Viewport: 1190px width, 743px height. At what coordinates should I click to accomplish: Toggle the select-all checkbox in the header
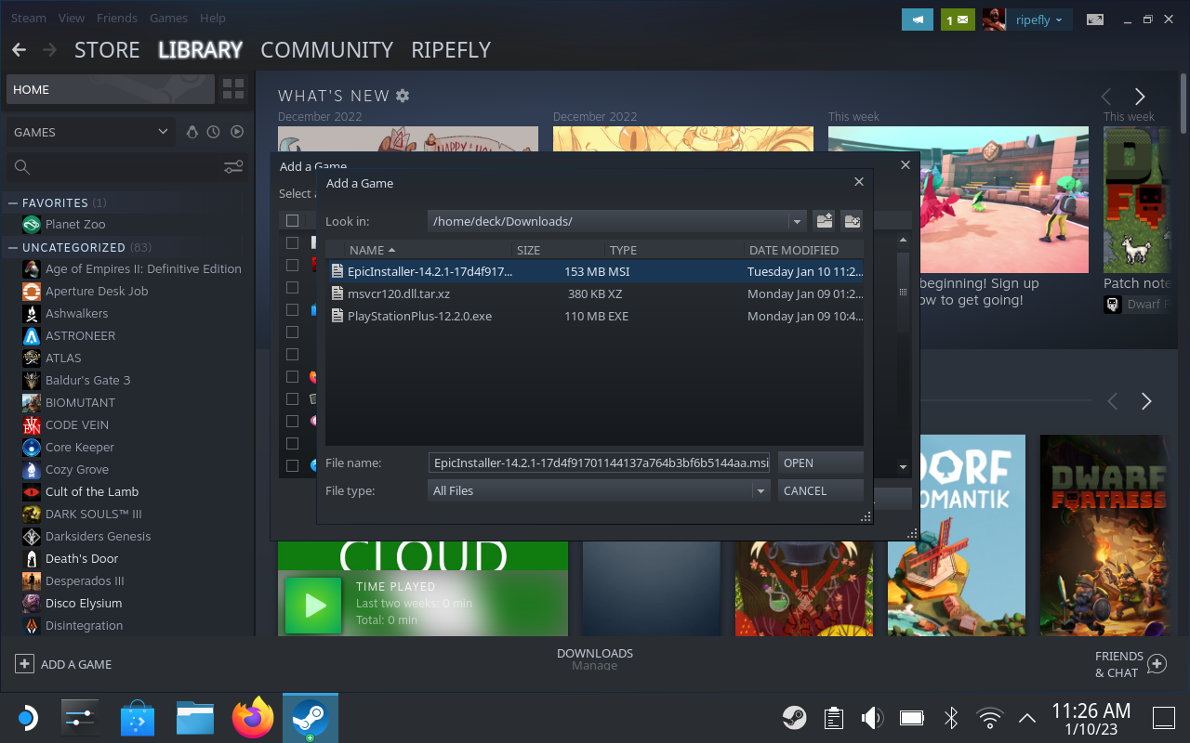[x=293, y=220]
